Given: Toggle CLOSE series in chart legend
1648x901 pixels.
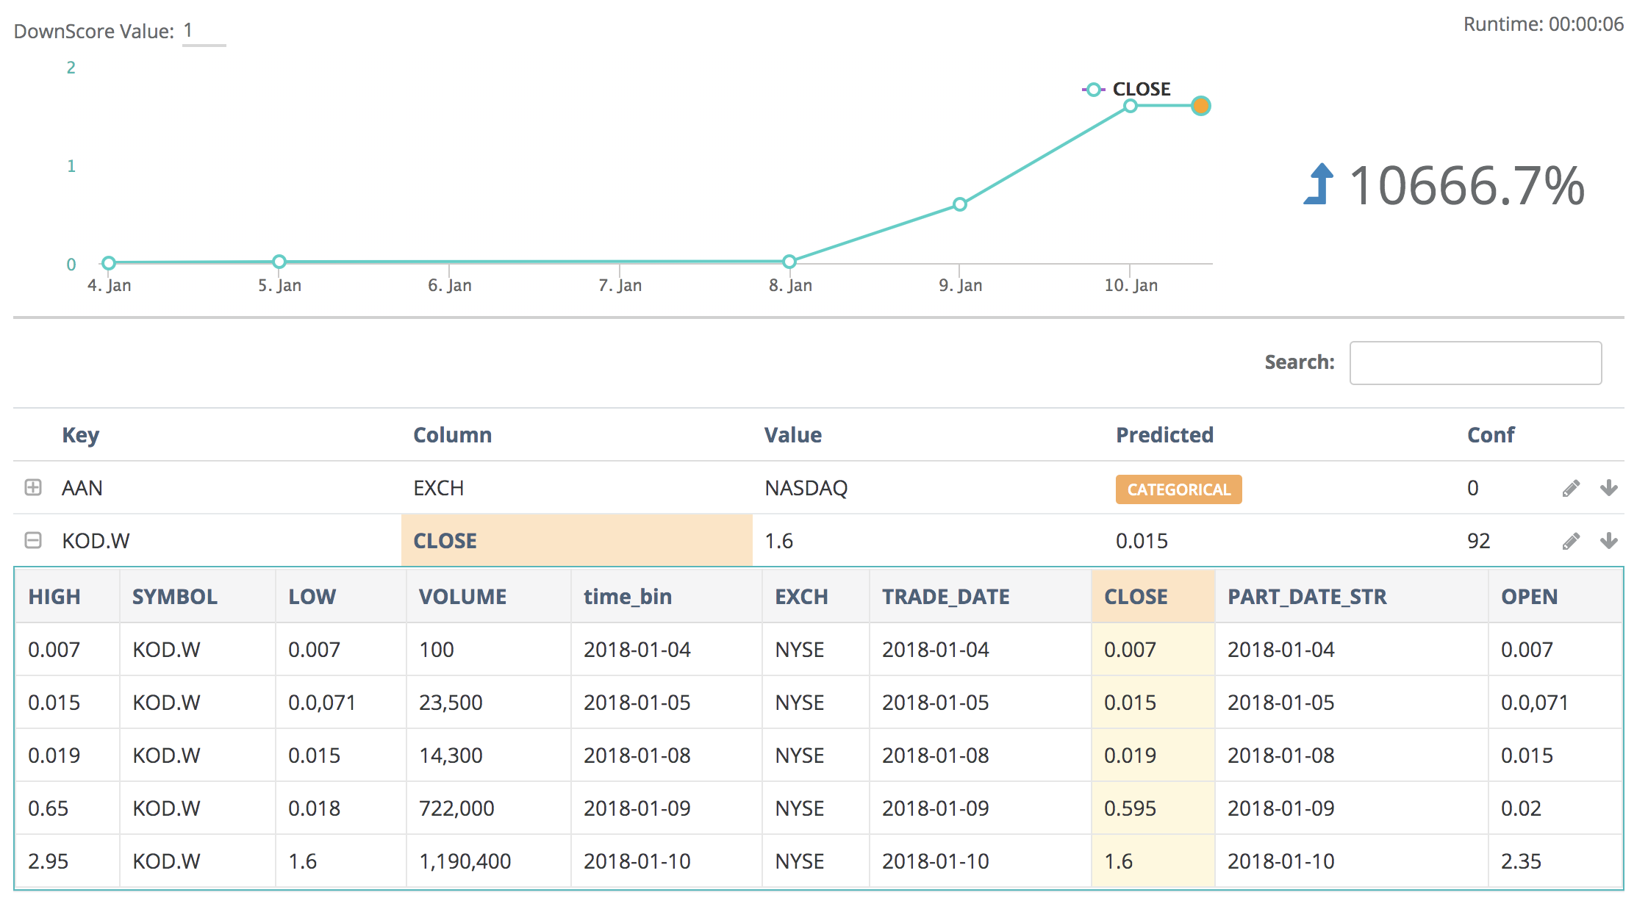Looking at the screenshot, I should (x=1141, y=89).
